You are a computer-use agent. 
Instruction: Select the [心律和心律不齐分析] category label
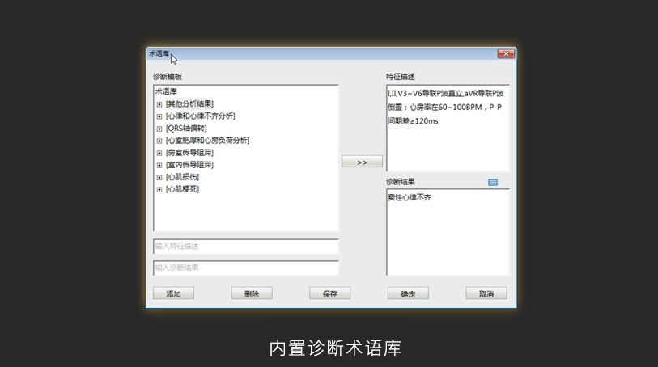(x=200, y=116)
